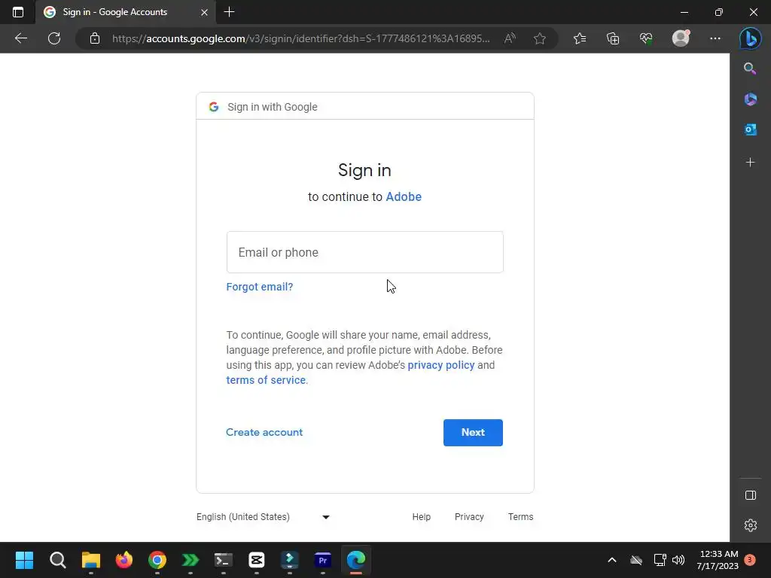Image resolution: width=771 pixels, height=578 pixels.
Task: Open the terms of service link
Action: [x=266, y=380]
